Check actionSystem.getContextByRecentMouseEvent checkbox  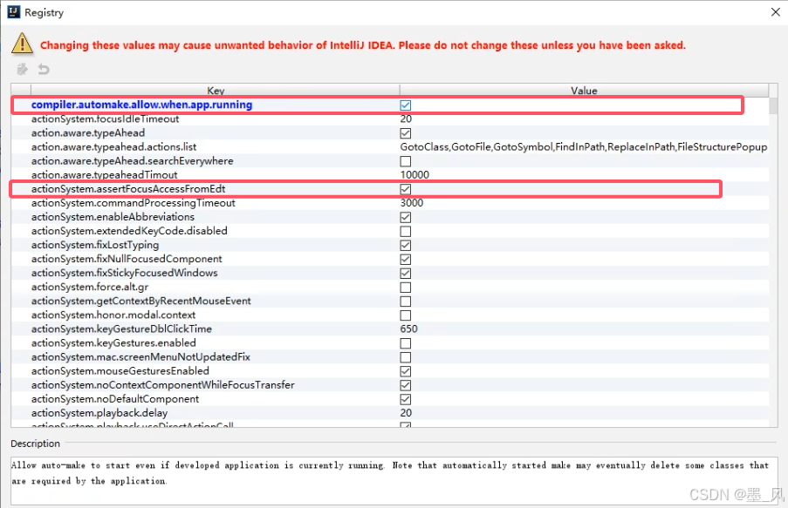pos(406,301)
